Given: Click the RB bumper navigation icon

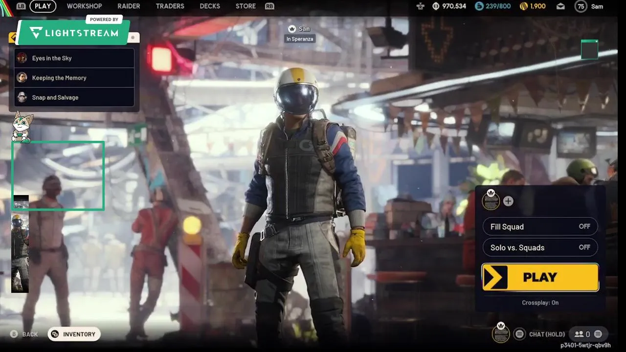Looking at the screenshot, I should 269,6.
